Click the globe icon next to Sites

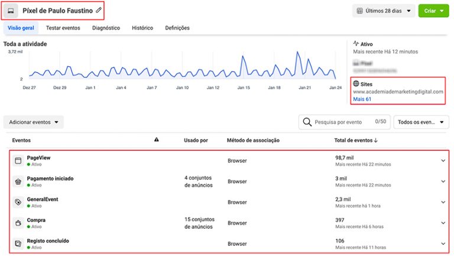click(x=356, y=84)
